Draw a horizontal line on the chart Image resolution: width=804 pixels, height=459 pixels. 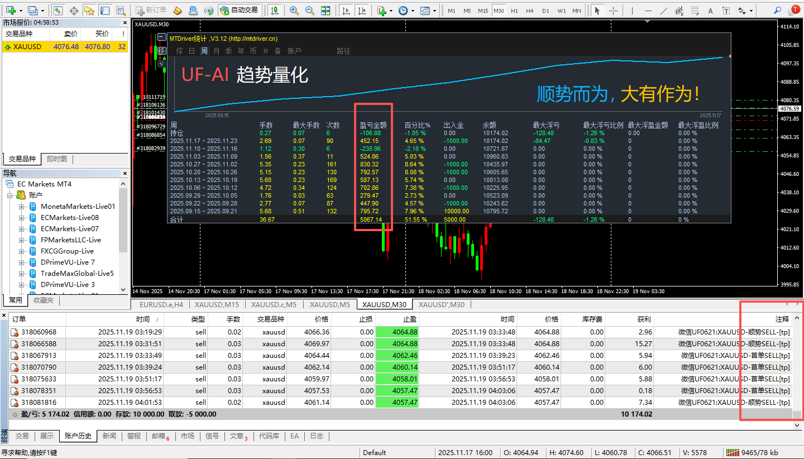(648, 10)
